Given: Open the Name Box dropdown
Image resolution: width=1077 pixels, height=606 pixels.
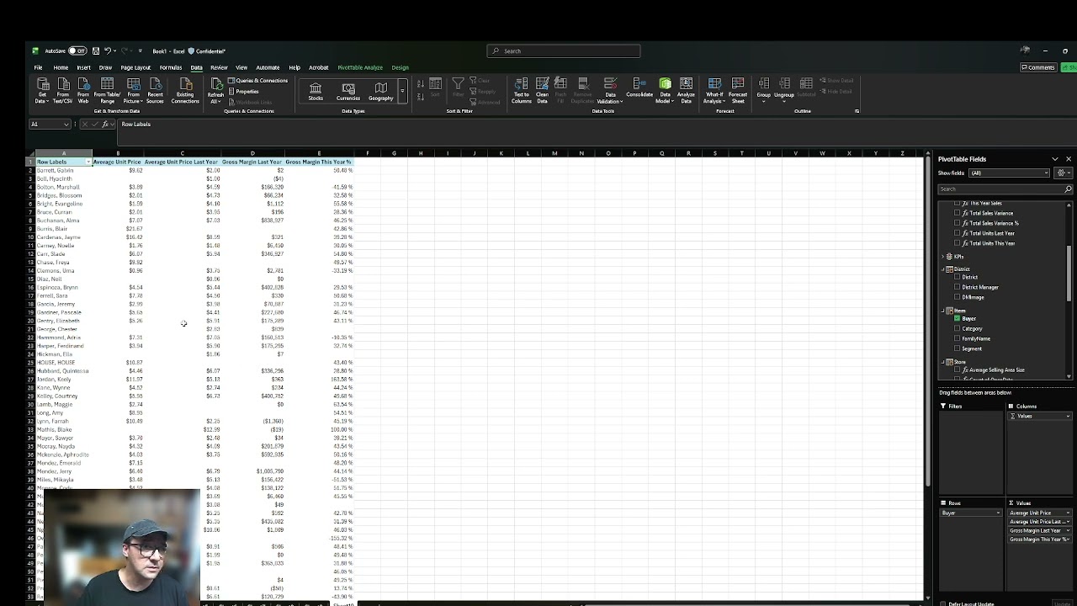Looking at the screenshot, I should click(66, 124).
